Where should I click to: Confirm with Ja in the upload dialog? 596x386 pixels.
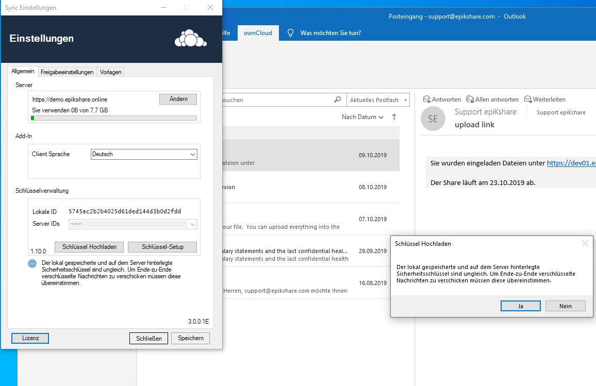pos(520,306)
